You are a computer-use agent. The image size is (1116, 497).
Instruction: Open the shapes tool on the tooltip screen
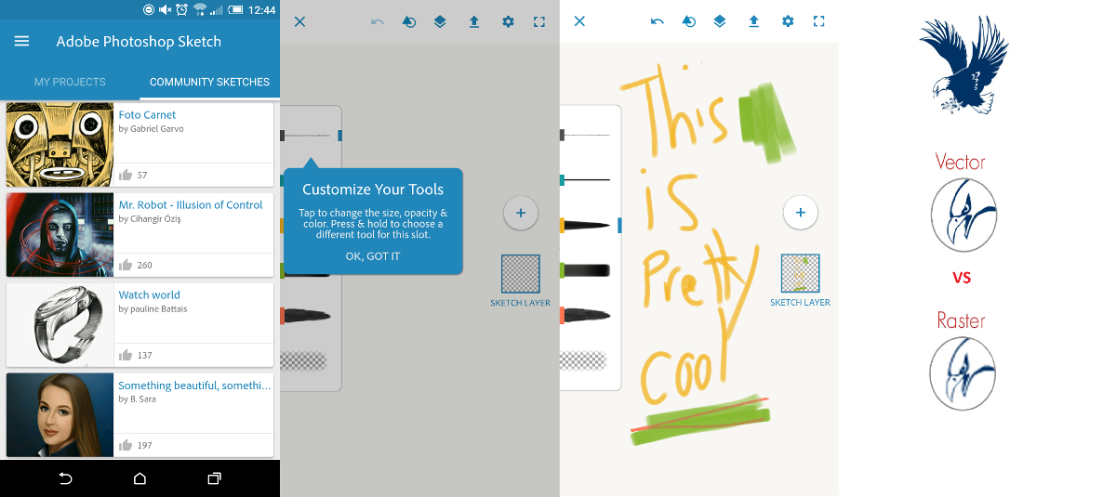(409, 21)
